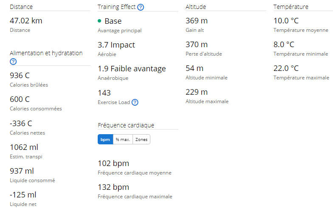
Task: Select the 229 m Altitude maximale value
Action: 197,92
